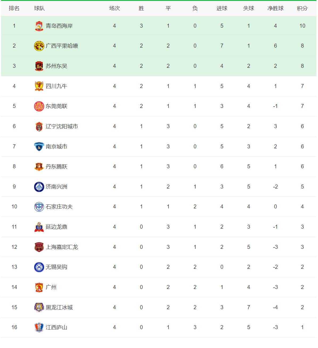The height and width of the screenshot is (348, 318).
Task: Open the 石家庄功夫 team name link
Action: tap(59, 207)
